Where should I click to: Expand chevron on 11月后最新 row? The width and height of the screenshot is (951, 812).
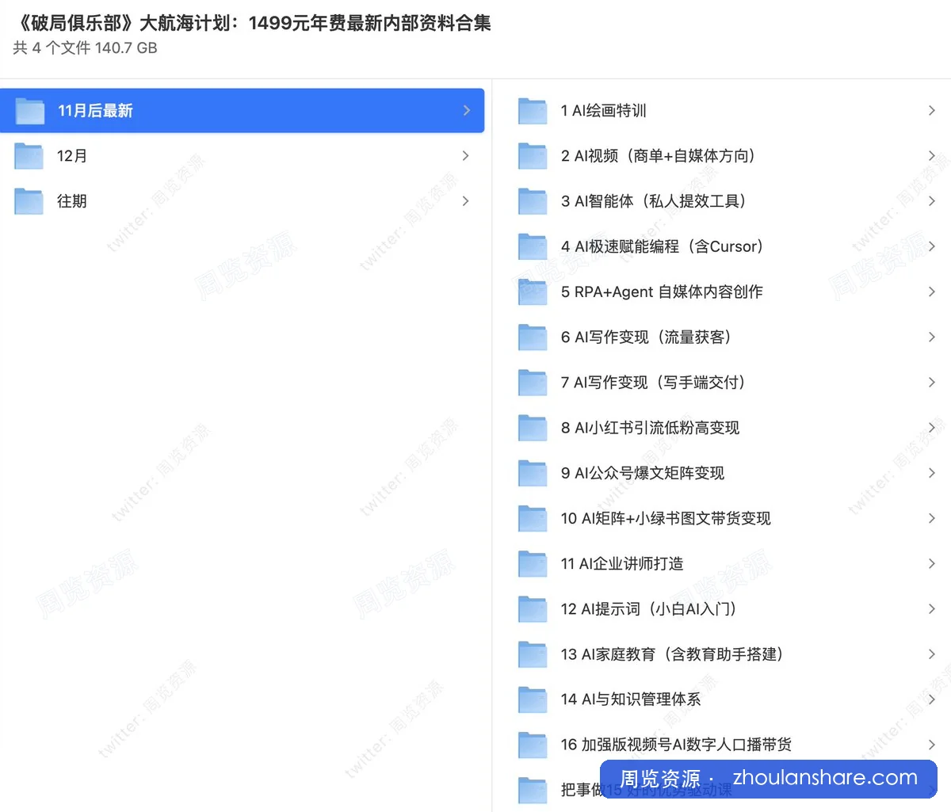[467, 111]
